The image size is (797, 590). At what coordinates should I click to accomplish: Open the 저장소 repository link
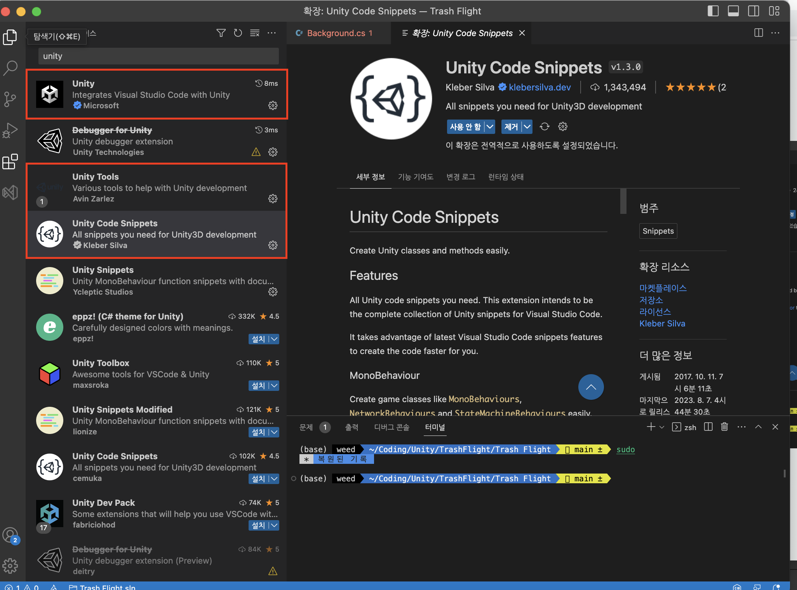(651, 300)
